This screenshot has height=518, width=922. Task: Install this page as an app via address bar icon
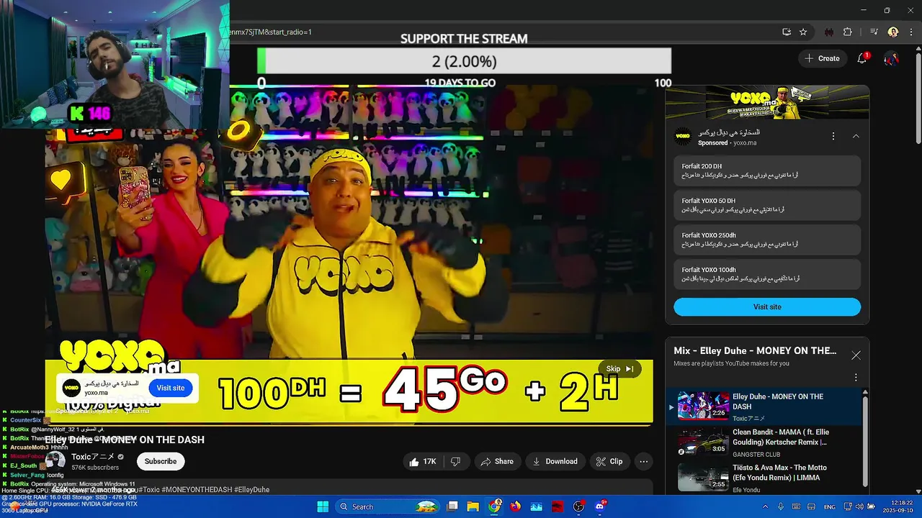click(787, 32)
